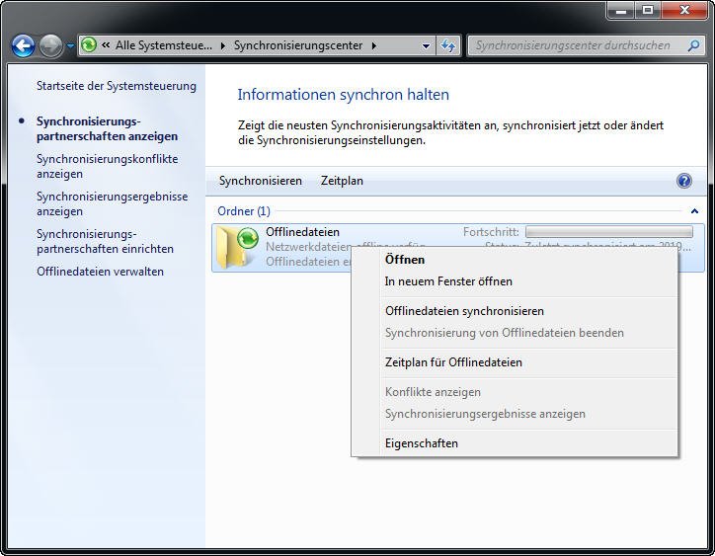
Task: Collapse the 'Ordner (1)' group arrow
Action: (x=694, y=211)
